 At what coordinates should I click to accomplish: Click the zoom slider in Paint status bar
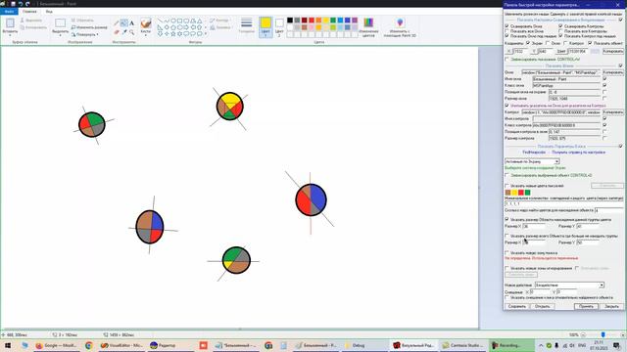[x=603, y=334]
